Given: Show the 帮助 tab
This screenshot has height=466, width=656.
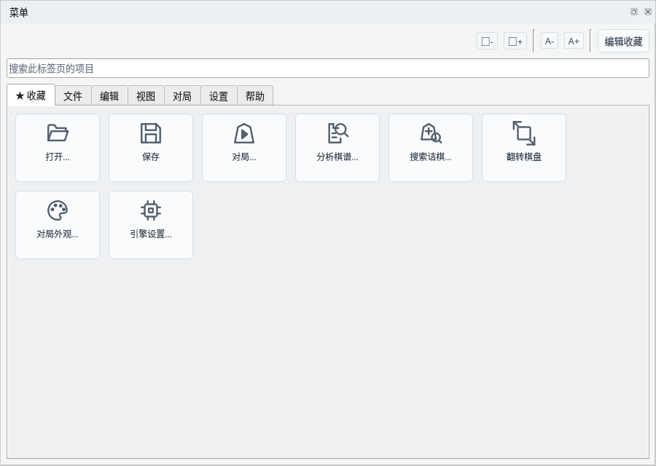Looking at the screenshot, I should click(x=255, y=96).
